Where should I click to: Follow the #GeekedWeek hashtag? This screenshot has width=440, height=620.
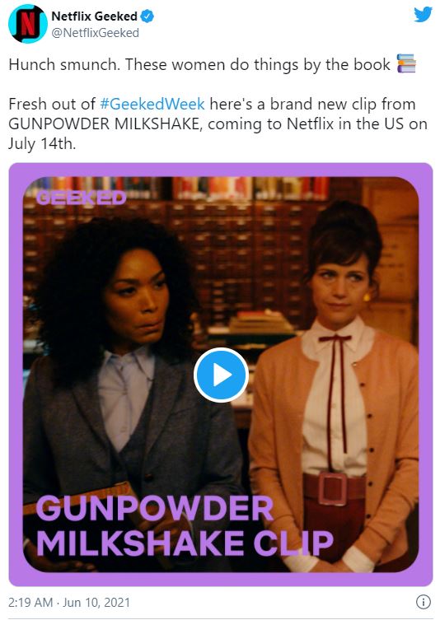pyautogui.click(x=152, y=105)
